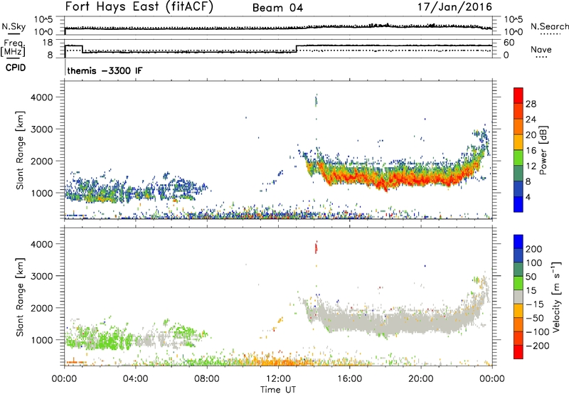Screen dimensions: 569x394
Task: Click the '-200' label on the velocity colorbar
Action: pyautogui.click(x=537, y=346)
